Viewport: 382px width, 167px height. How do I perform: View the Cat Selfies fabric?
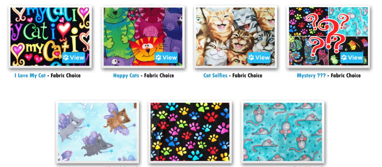pyautogui.click(x=259, y=58)
